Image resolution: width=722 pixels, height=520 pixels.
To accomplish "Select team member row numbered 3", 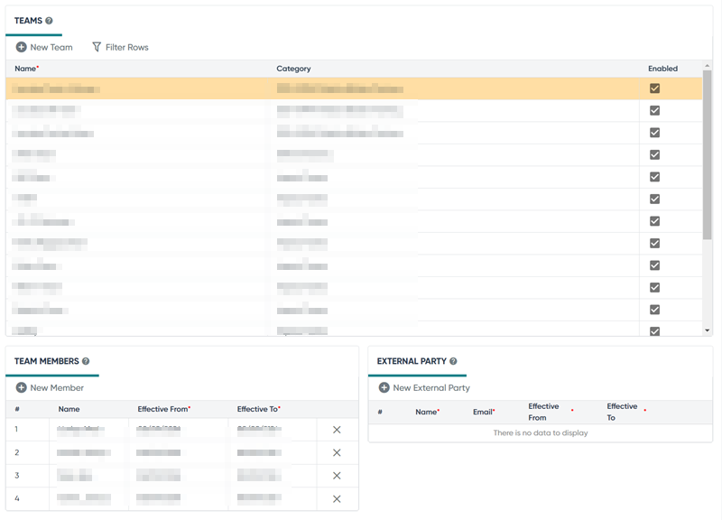I will click(182, 476).
